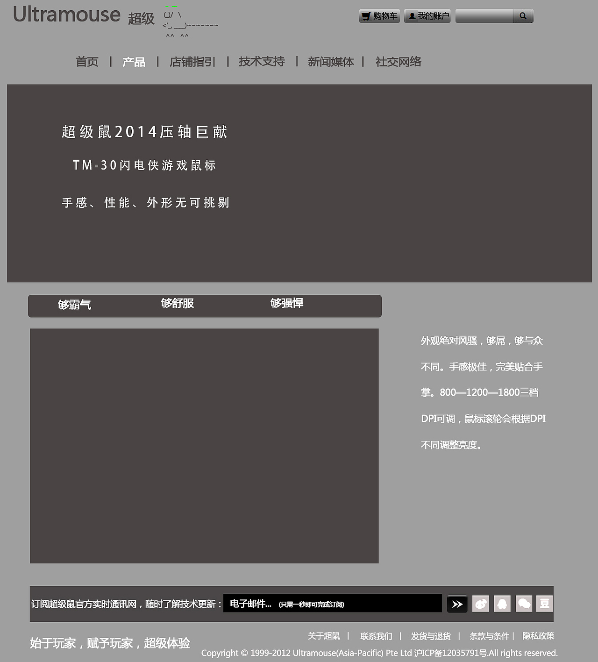Click the 电子邮件 subscription input field
This screenshot has width=598, height=662.
coord(332,604)
